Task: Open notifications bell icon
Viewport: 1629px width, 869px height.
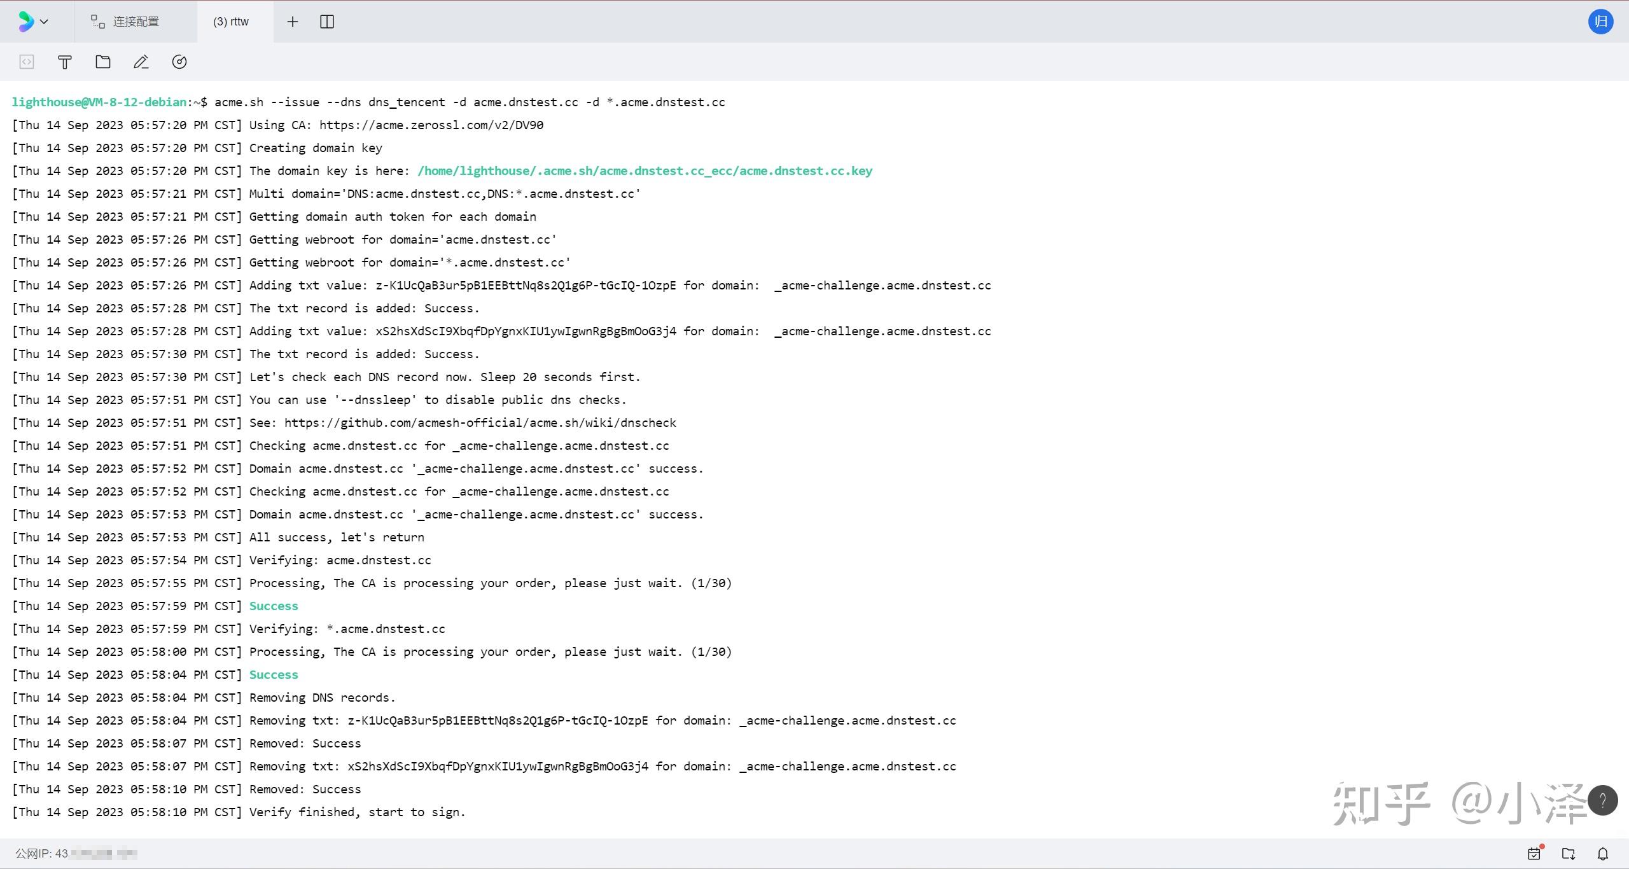Action: coord(1603,853)
